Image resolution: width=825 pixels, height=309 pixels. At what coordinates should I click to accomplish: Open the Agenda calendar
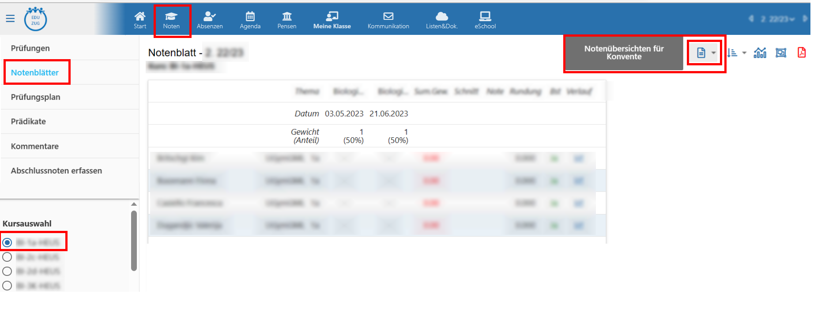(250, 20)
